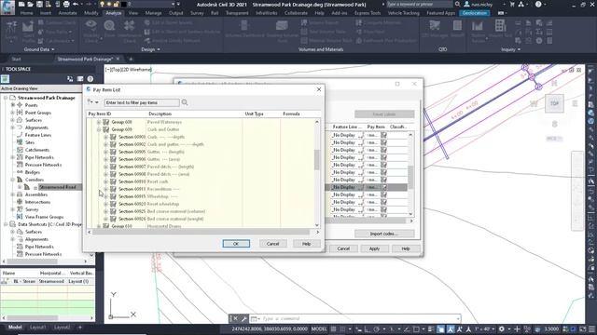Select the Streamwood Road corridor in Toolspace
The image size is (597, 335).
(58, 187)
